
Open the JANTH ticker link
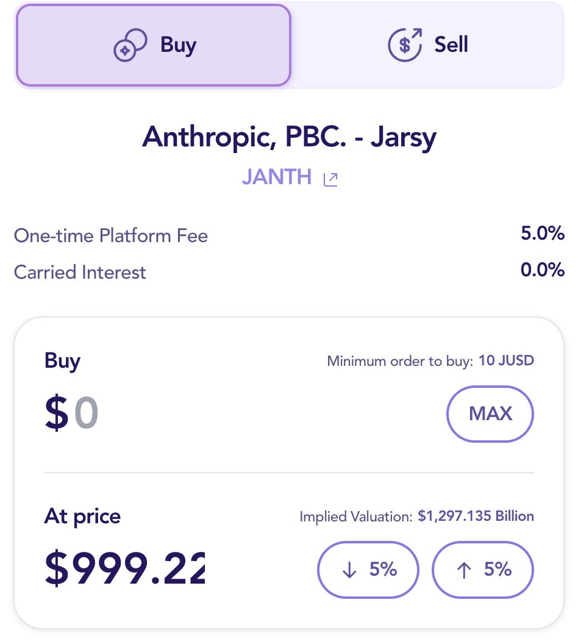(277, 177)
